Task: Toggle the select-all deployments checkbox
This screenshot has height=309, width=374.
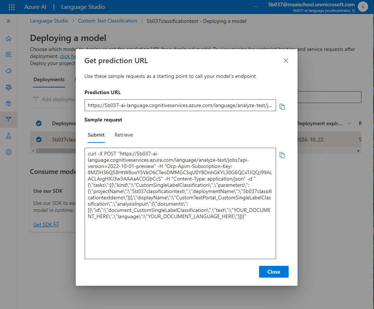Action: [x=39, y=123]
